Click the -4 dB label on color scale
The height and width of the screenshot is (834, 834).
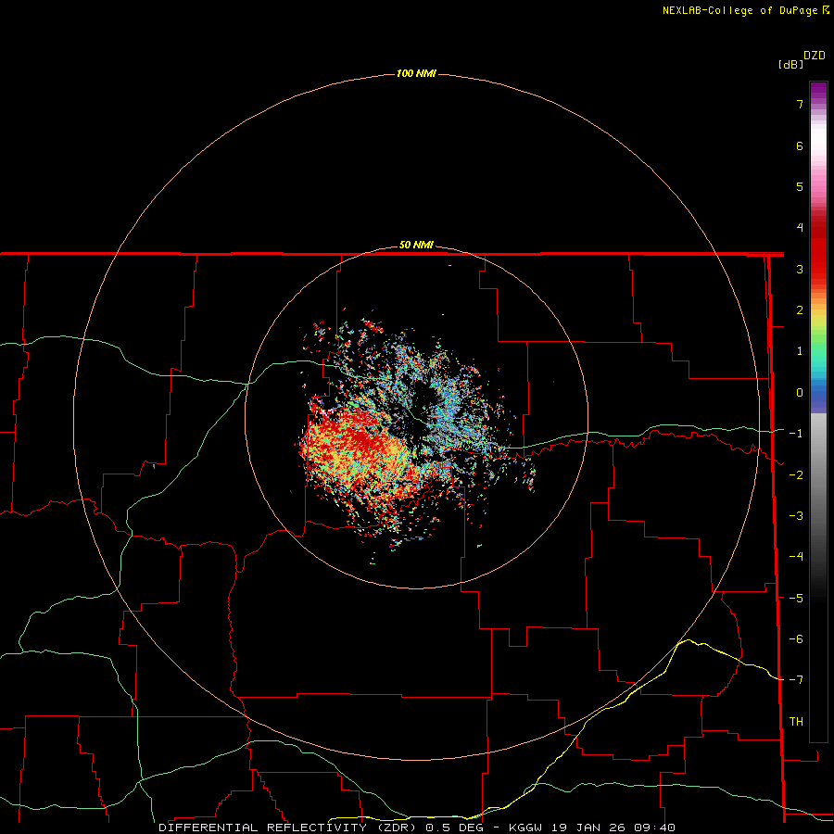point(796,557)
